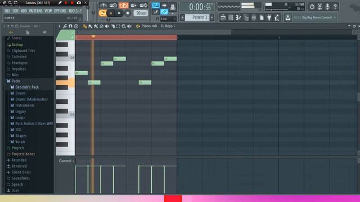Open the Pattern 3 selector
This screenshot has height=202, width=360.
[197, 17]
